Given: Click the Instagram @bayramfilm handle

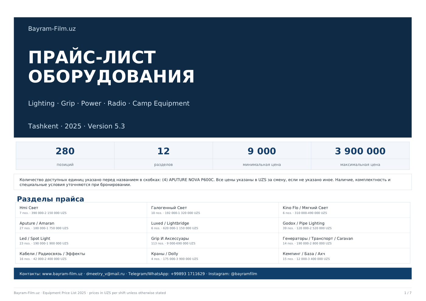Looking at the screenshot, I should click(244, 274).
